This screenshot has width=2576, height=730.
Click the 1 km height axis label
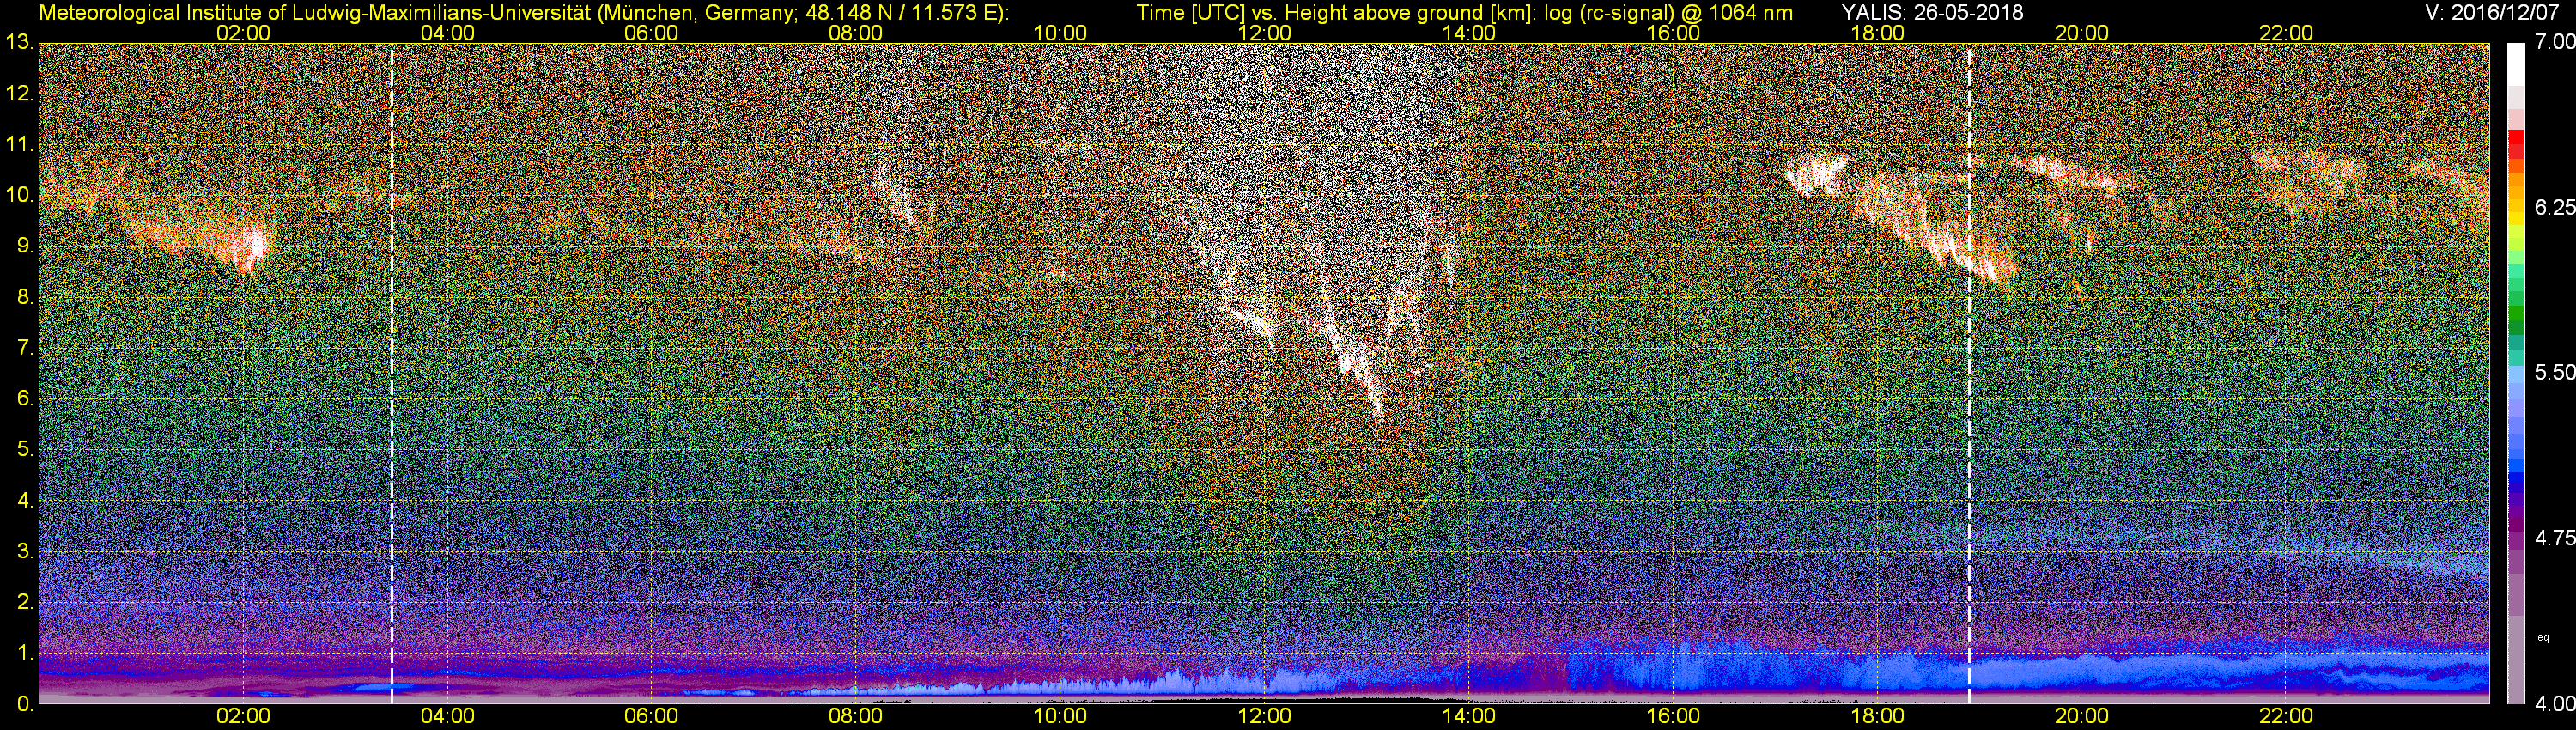(x=24, y=654)
